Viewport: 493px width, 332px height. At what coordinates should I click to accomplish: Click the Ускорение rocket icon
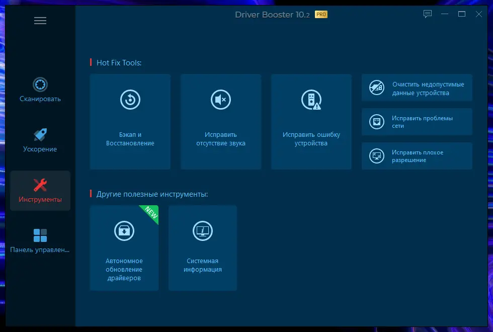pos(40,135)
